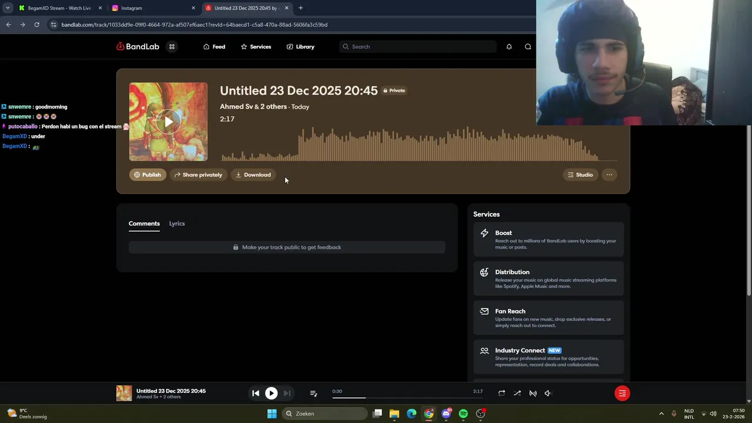Go back in the browser

coord(8,25)
